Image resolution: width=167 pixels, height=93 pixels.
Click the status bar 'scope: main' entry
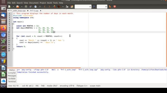pos(95,86)
